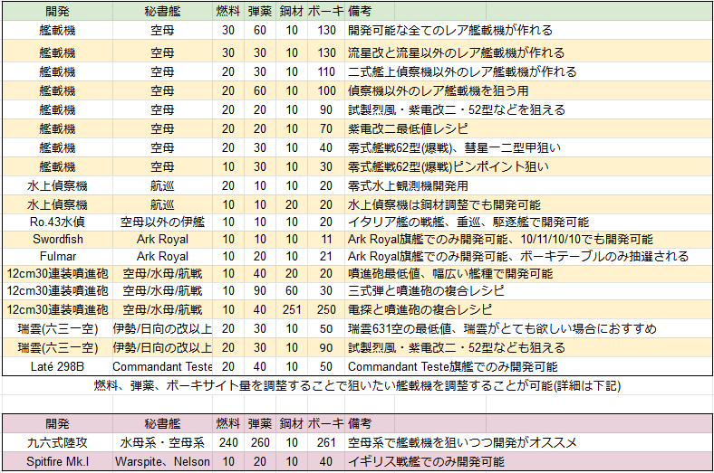The width and height of the screenshot is (714, 473).
Task: Select the remark 'Ark Royal旗艦でのみ開発可能、10/11/10/10でも開発可能'
Action: pos(500,240)
